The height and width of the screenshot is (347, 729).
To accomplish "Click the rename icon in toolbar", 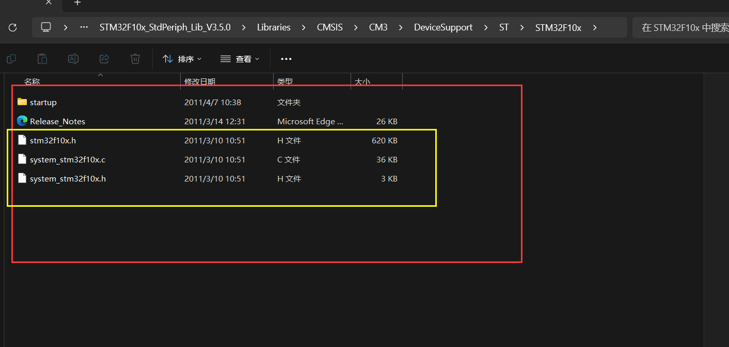I will (x=73, y=59).
